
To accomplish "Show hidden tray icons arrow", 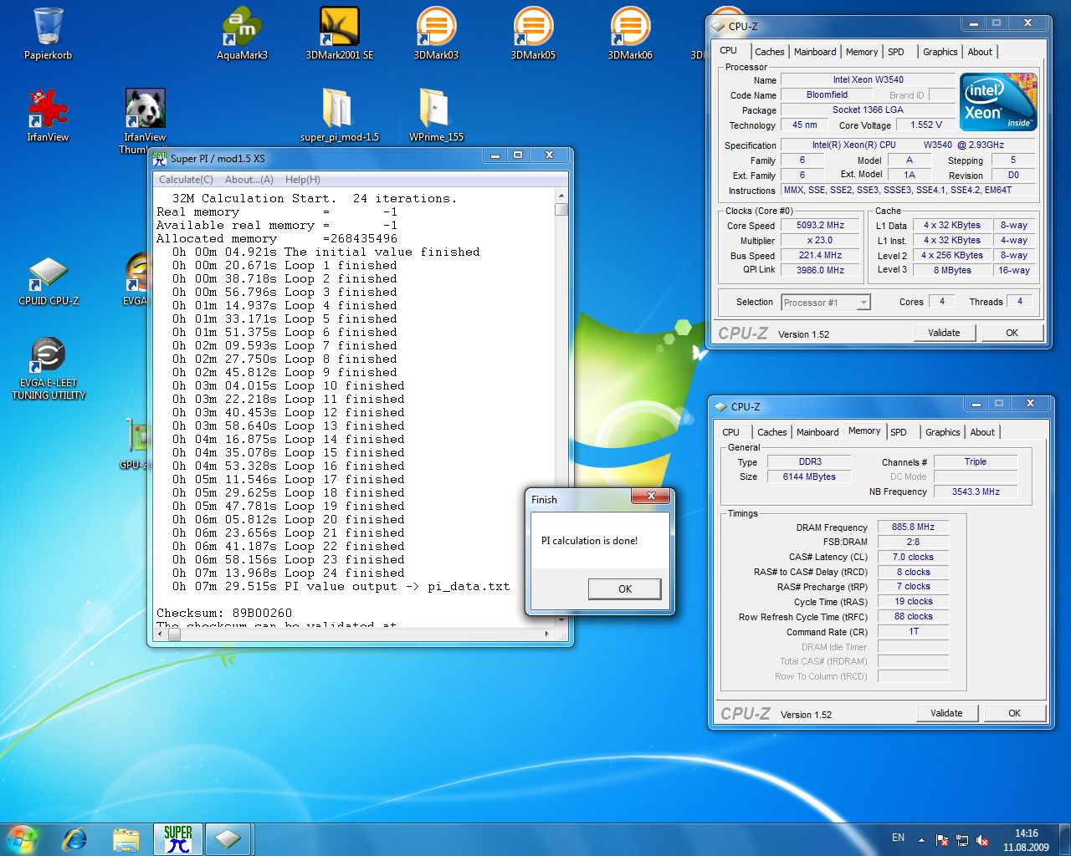I will point(921,840).
